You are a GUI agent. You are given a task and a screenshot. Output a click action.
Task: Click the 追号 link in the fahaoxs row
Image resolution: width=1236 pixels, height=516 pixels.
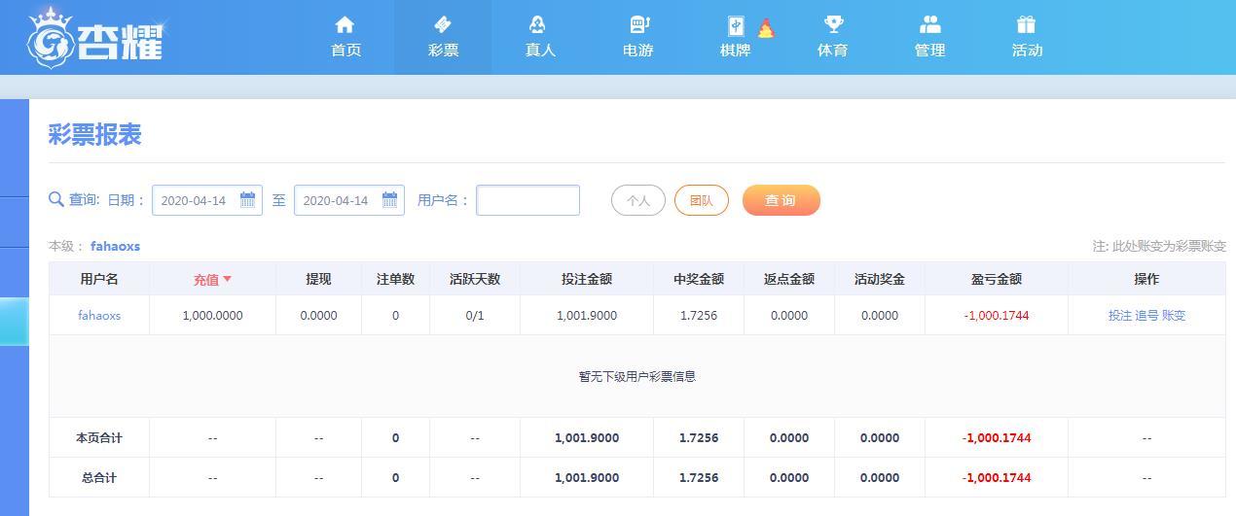[x=1146, y=315]
